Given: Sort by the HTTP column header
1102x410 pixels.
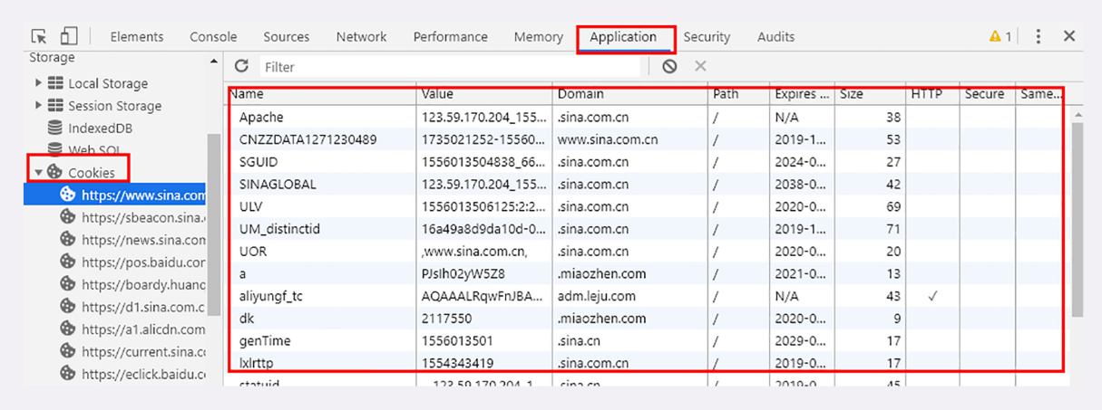Looking at the screenshot, I should [x=932, y=94].
